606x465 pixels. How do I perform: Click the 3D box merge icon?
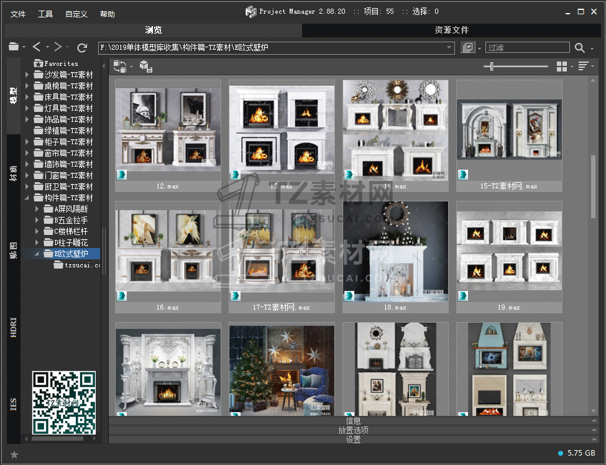145,67
